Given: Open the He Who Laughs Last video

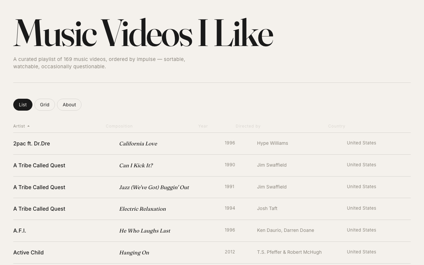Looking at the screenshot, I should coord(145,231).
